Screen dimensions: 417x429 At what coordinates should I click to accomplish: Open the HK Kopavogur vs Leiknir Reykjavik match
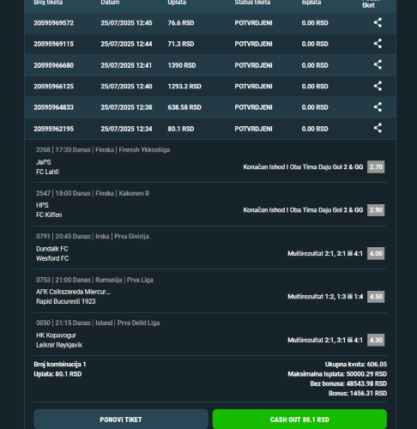coord(59,340)
